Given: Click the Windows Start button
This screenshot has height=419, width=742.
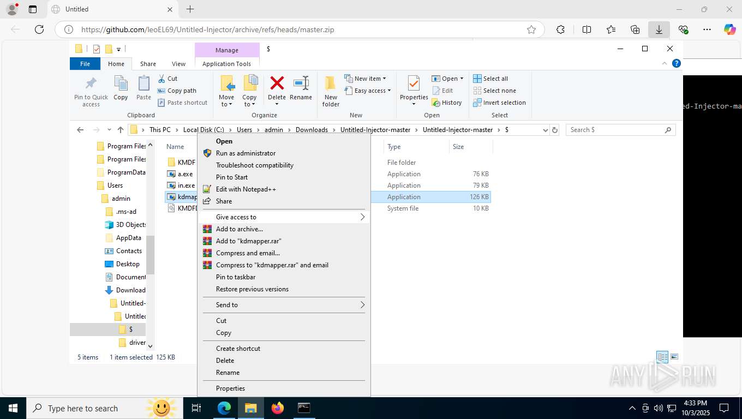Looking at the screenshot, I should point(13,408).
